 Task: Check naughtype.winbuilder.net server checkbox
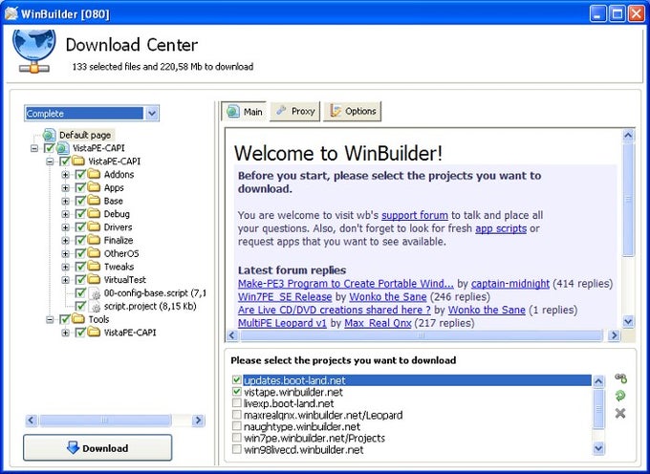click(x=237, y=426)
